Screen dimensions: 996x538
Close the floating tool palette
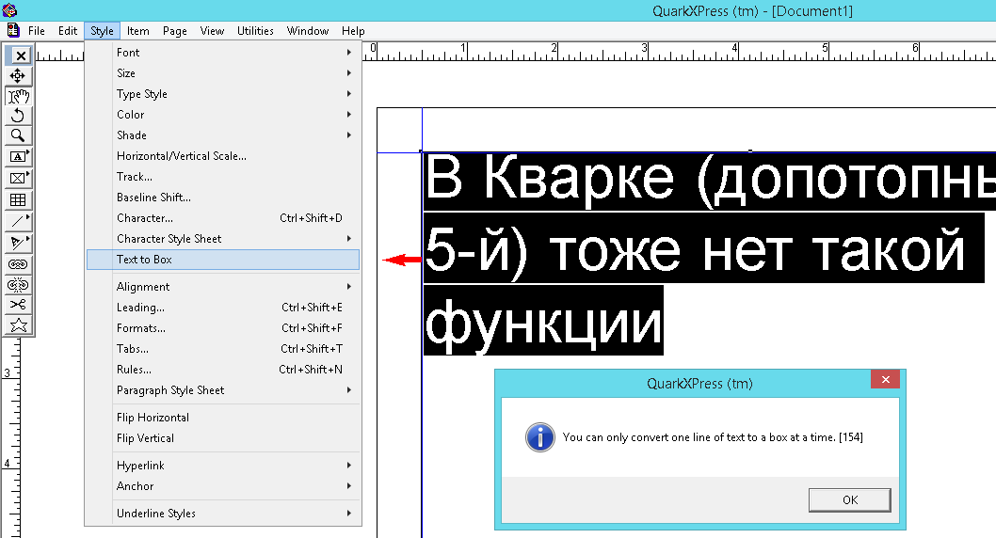pyautogui.click(x=21, y=55)
